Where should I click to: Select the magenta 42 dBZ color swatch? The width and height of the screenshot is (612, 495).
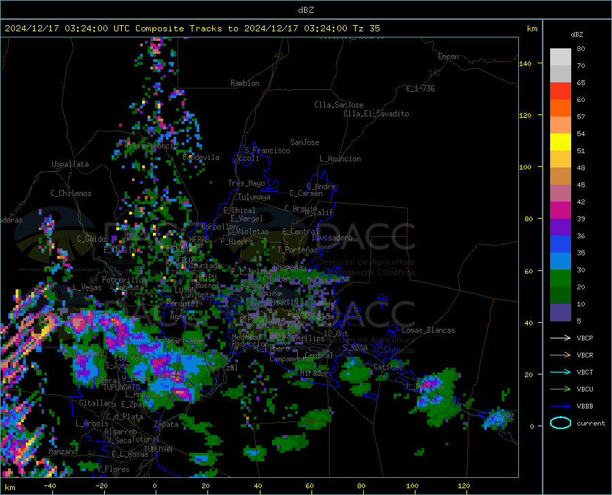tap(560, 210)
